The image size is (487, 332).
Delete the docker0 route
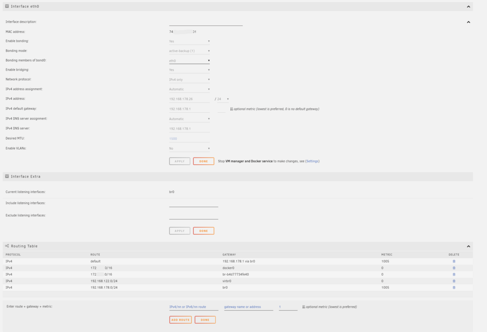coord(454,268)
